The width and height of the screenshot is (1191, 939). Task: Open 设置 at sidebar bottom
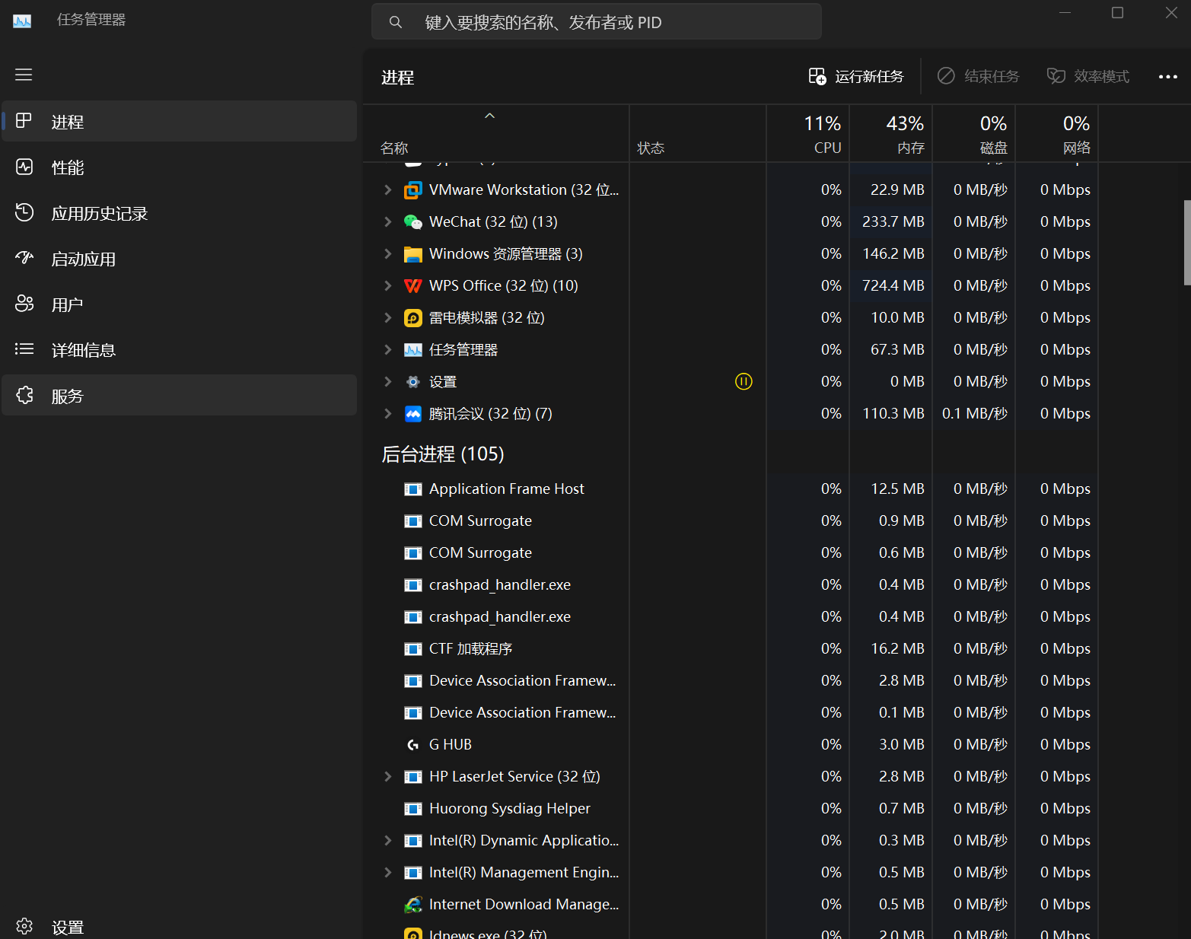point(67,927)
